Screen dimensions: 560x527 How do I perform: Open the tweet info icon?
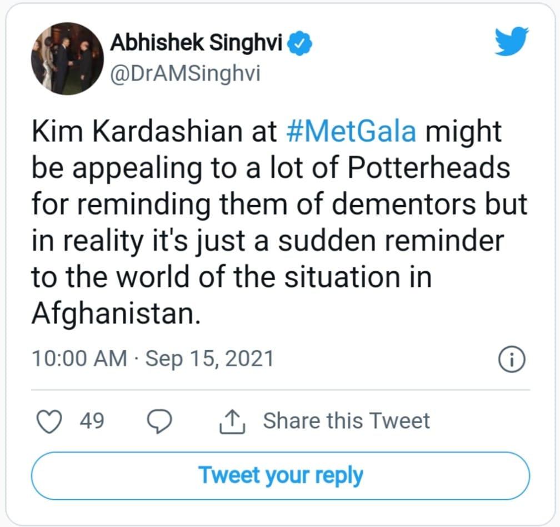click(512, 359)
